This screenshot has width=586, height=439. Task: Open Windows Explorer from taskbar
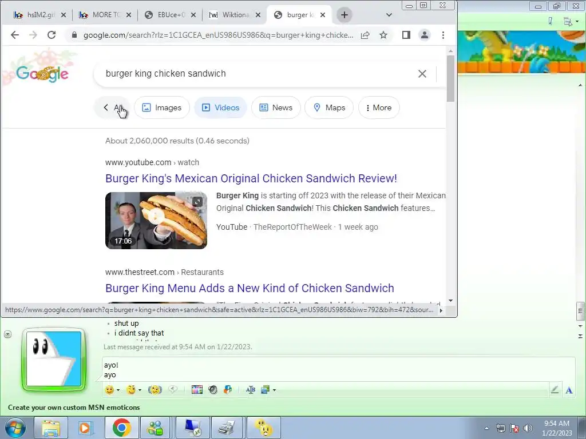click(x=51, y=428)
